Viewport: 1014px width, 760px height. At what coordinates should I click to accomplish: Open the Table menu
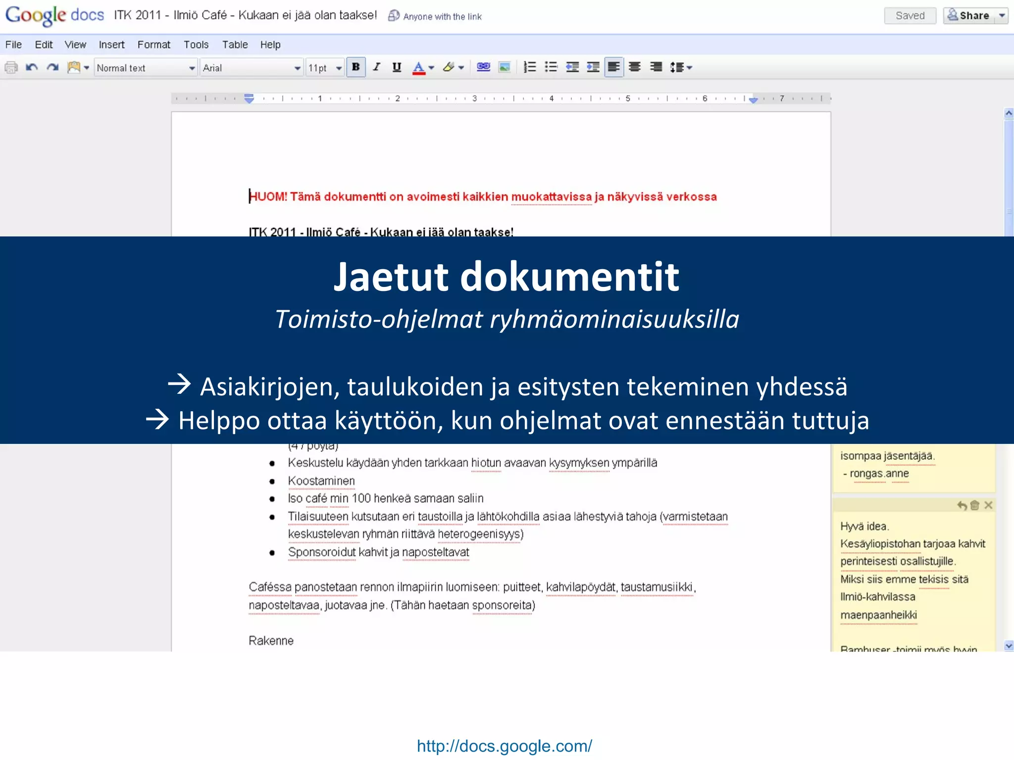(235, 45)
